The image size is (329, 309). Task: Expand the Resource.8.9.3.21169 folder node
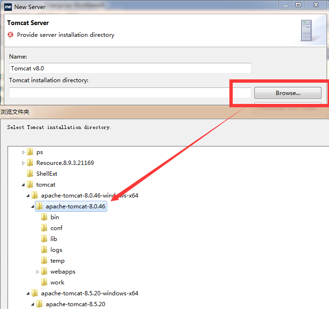click(23, 163)
